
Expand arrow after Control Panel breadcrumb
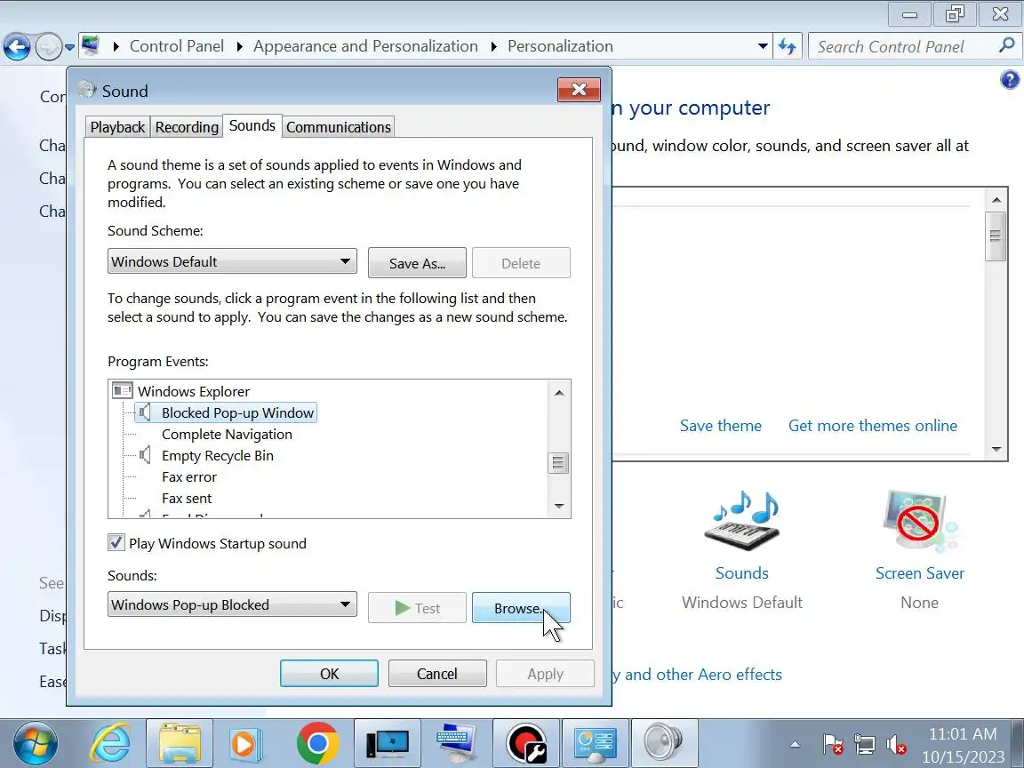point(239,46)
